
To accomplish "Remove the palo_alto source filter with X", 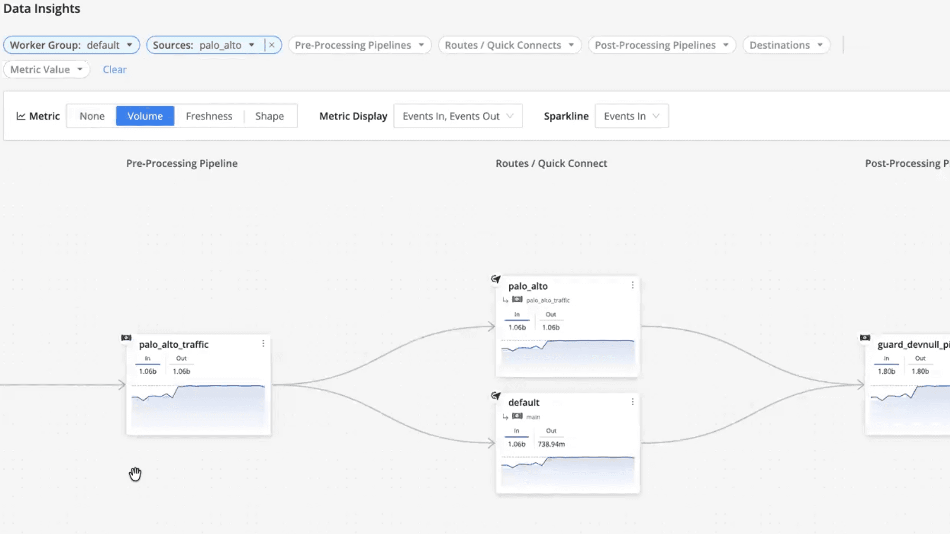I will pyautogui.click(x=272, y=45).
